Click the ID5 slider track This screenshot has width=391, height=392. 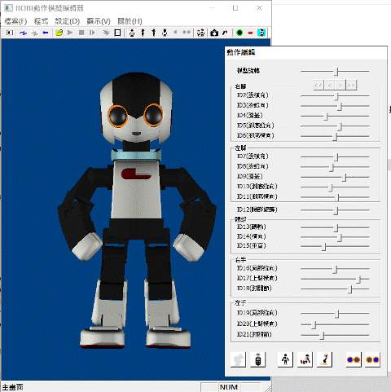tap(335, 126)
